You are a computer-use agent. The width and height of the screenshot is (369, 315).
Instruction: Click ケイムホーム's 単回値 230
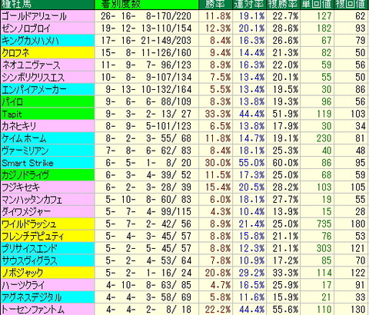tap(324, 138)
